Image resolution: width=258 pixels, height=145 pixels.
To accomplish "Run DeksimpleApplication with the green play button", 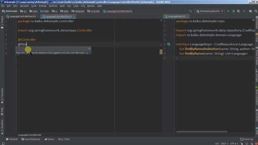I will 229,11.
